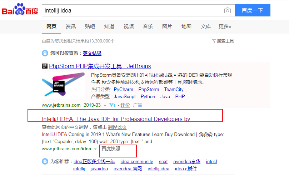The height and width of the screenshot is (176, 289).
Task: Click the 搜索工具 filter
Action: point(223,41)
